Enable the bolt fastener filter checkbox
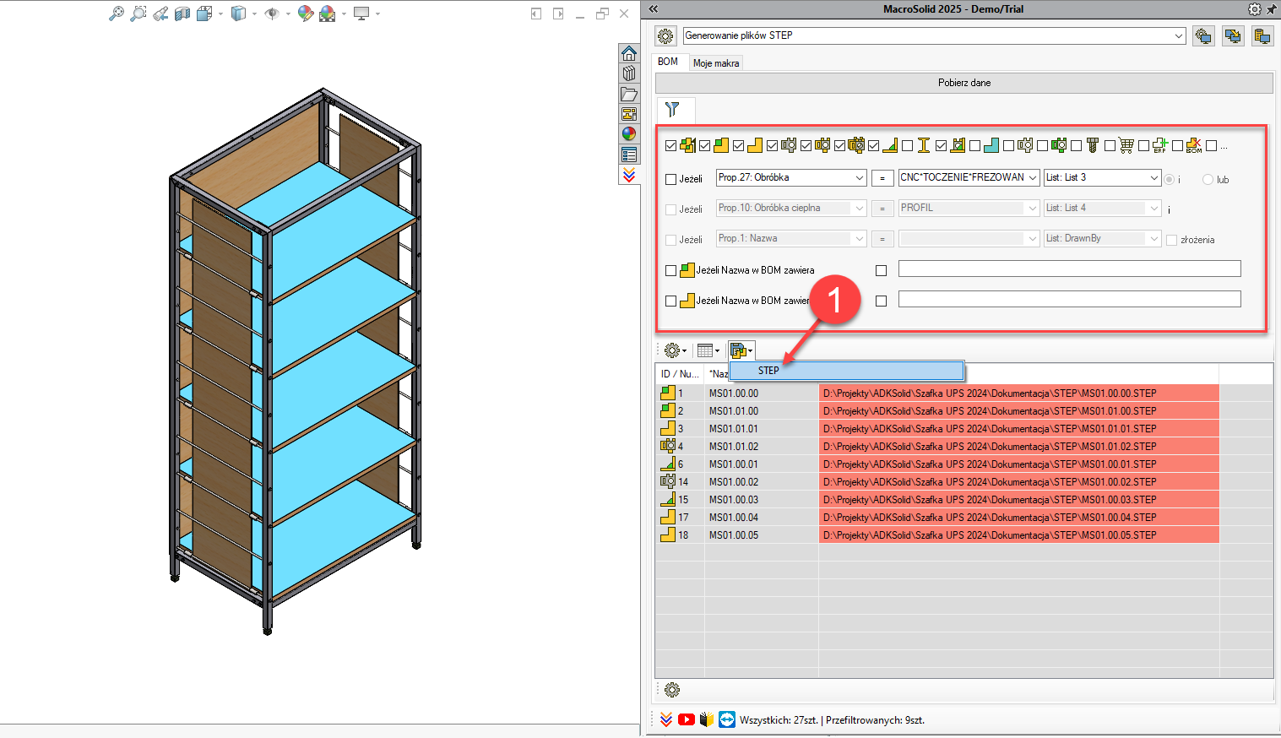The image size is (1281, 738). [1076, 145]
